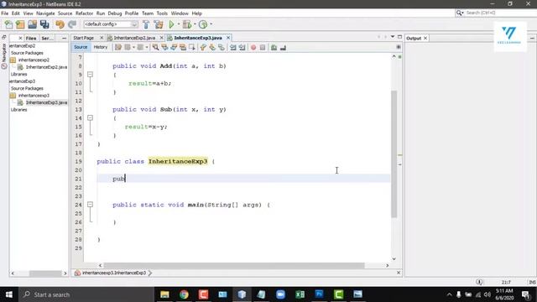Image resolution: width=537 pixels, height=302 pixels.
Task: Close the InheritanceExp3.java tab
Action: (228, 38)
